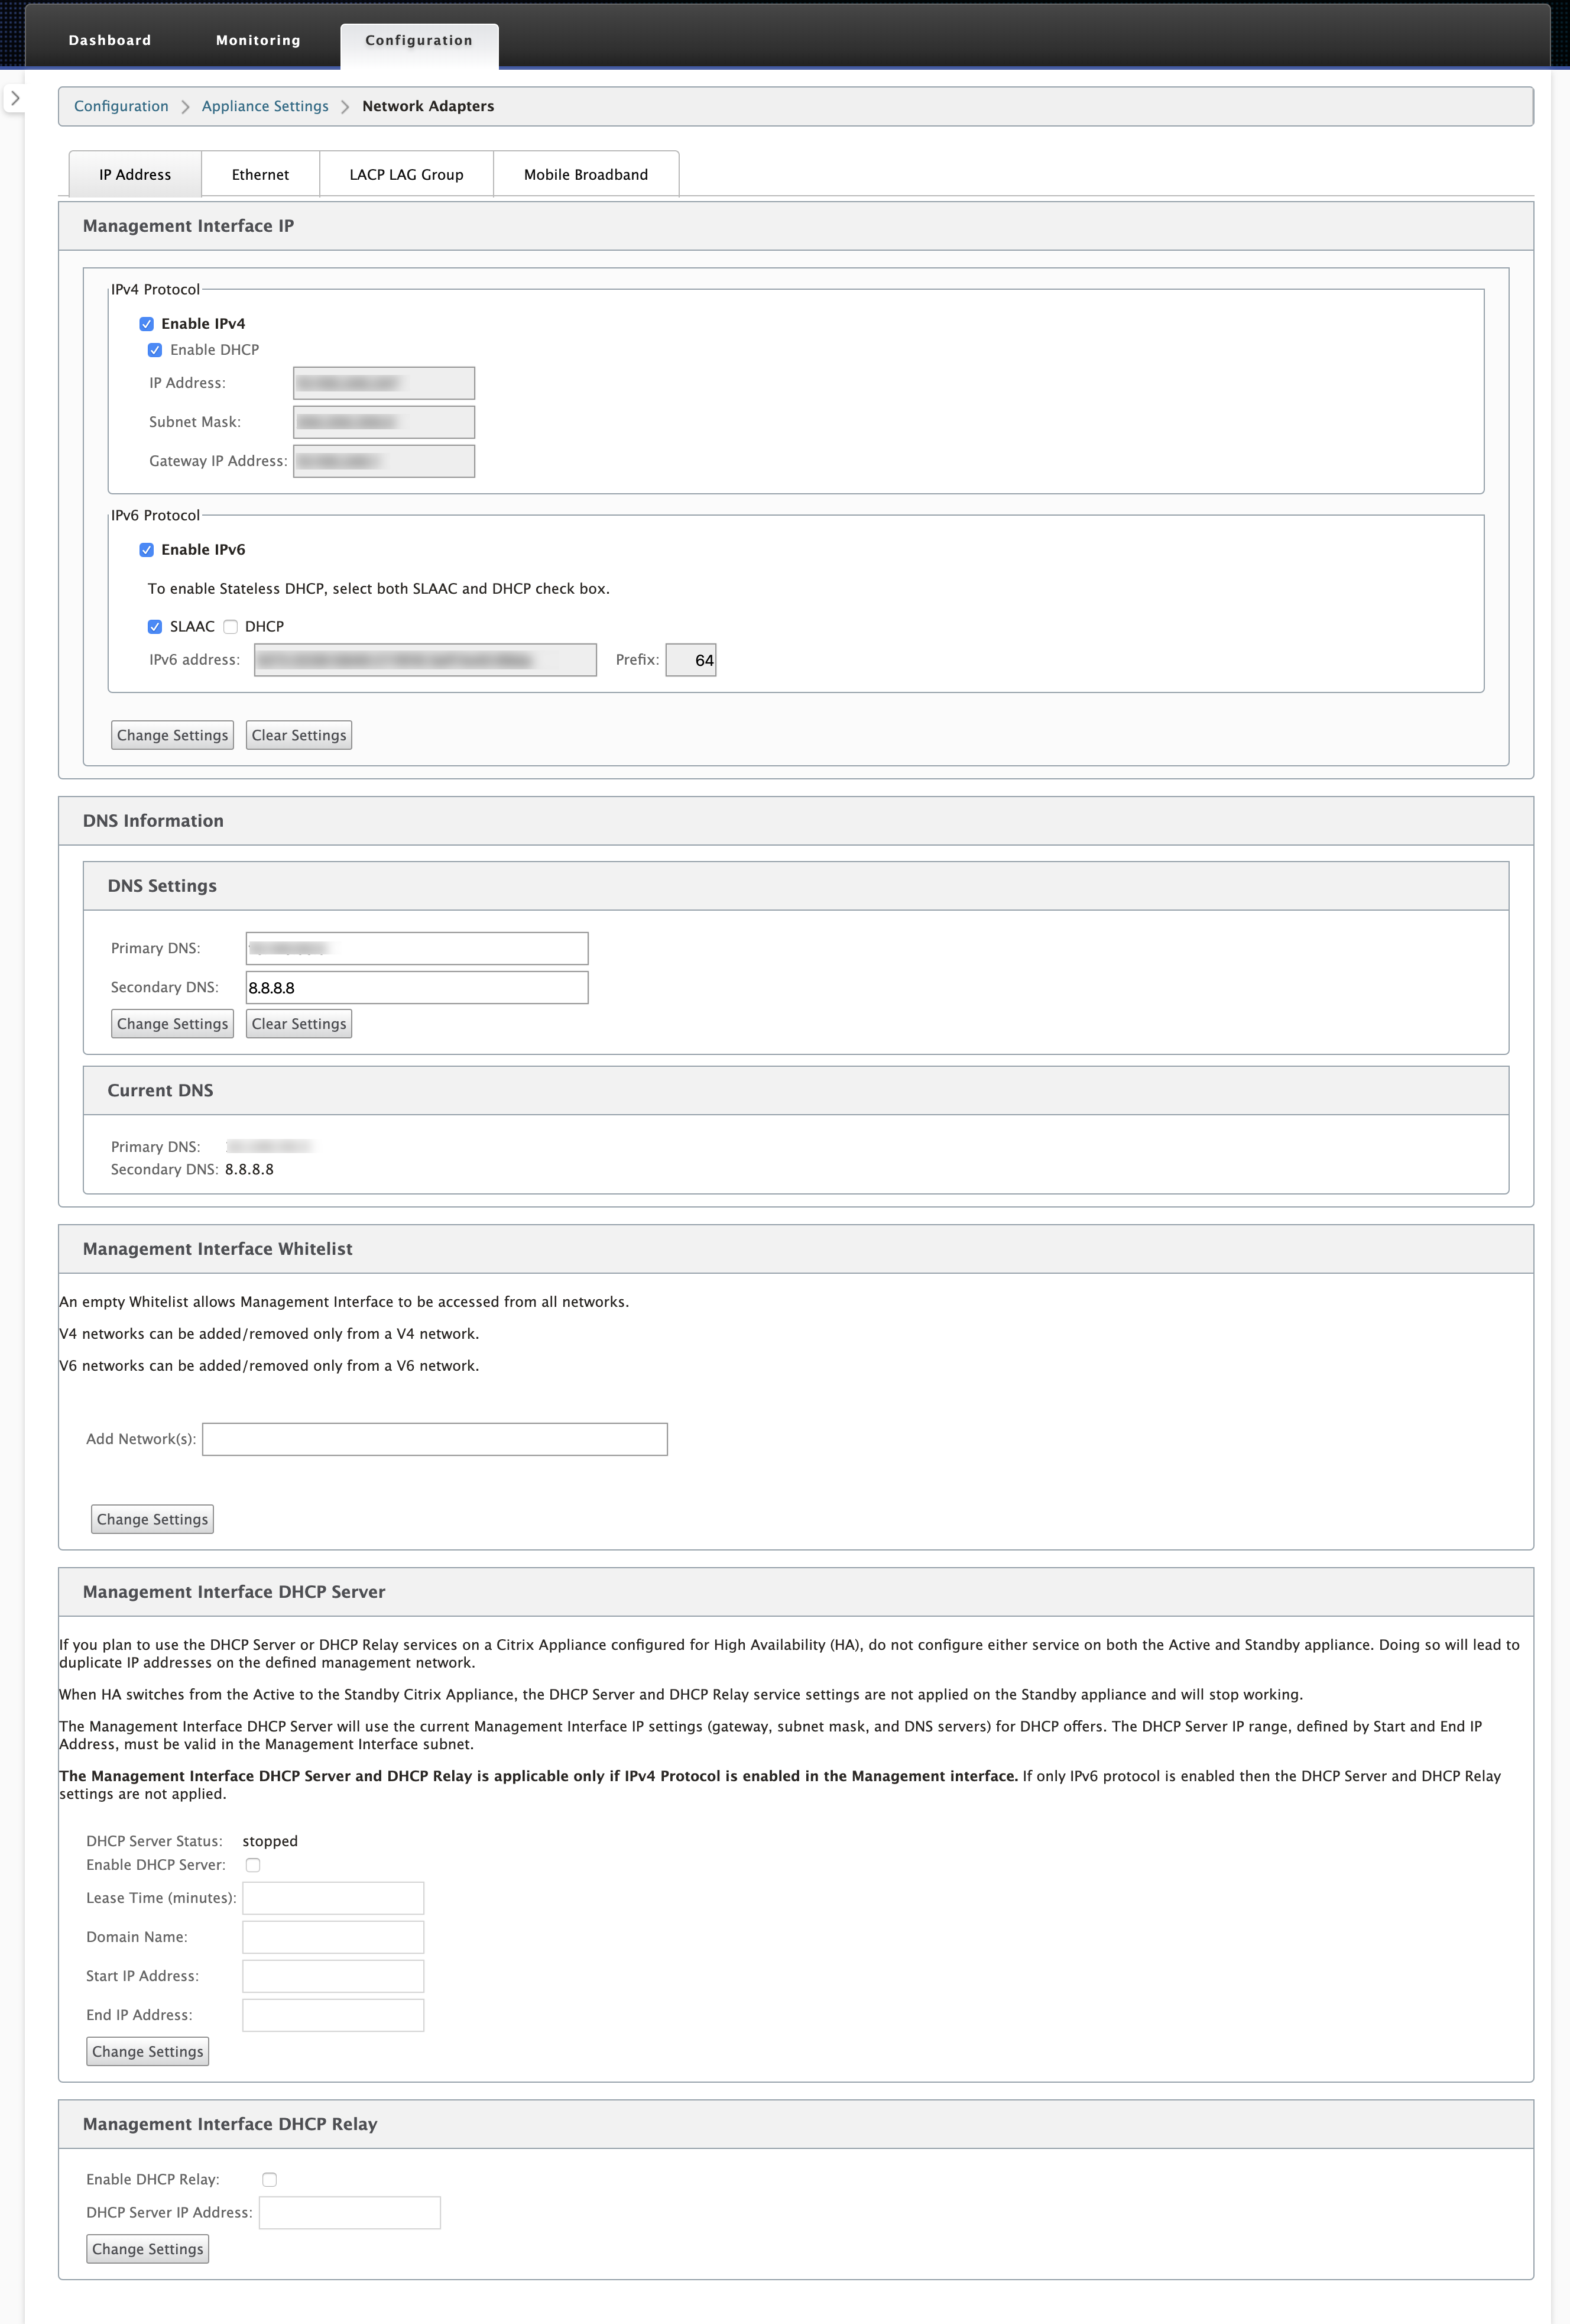Viewport: 1570px width, 2324px height.
Task: Click the DHCP Server Status value stopped
Action: (x=270, y=1841)
